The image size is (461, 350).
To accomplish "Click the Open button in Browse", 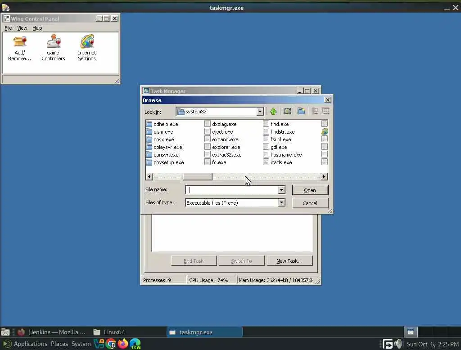I will [x=310, y=190].
